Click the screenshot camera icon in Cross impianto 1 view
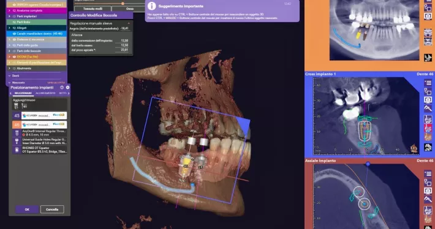 [x=428, y=100]
